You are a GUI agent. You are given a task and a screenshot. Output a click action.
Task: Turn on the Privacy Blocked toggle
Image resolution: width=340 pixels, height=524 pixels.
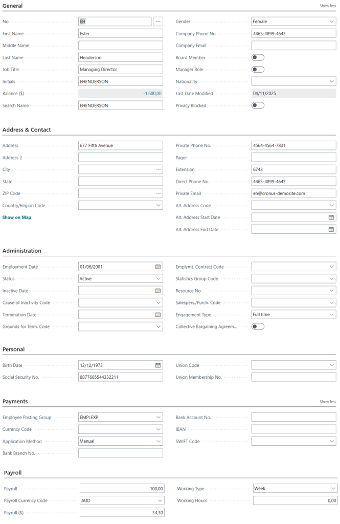258,105
